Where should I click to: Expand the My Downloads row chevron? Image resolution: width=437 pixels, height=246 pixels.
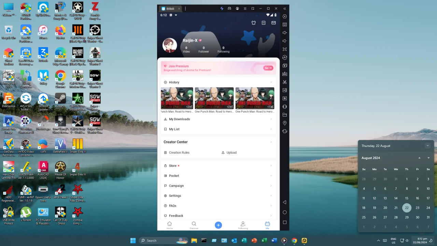tap(271, 119)
